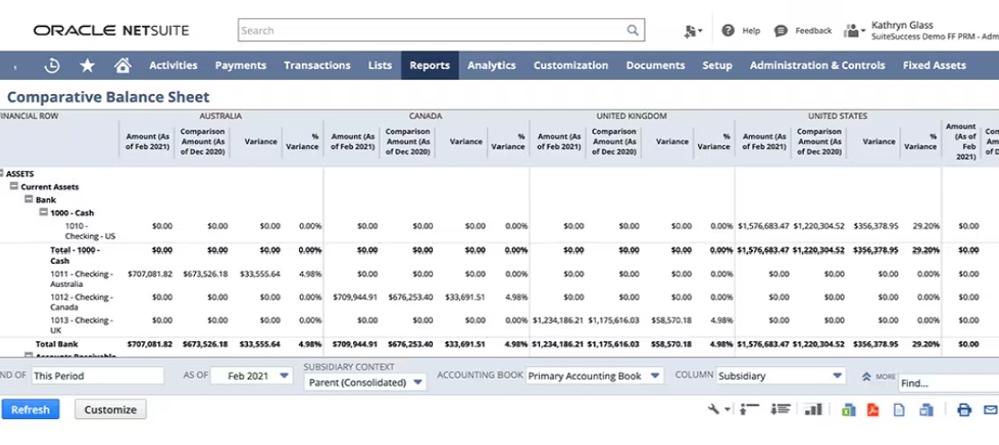The image size is (999, 445).
Task: Open the Shortcuts star icon
Action: tap(87, 65)
